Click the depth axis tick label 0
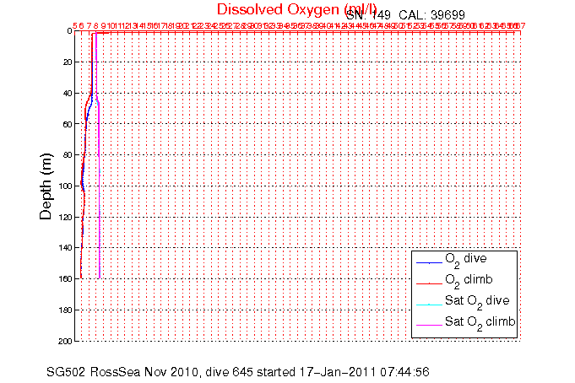The height and width of the screenshot is (383, 575). pos(69,31)
